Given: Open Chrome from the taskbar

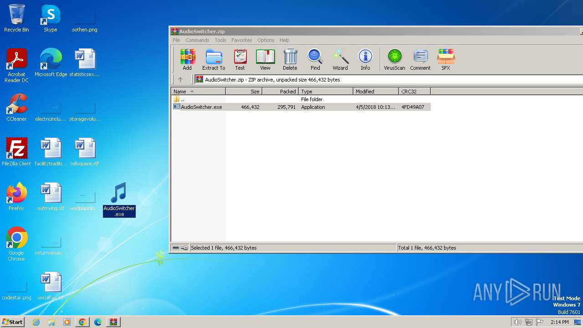Looking at the screenshot, I should (x=82, y=322).
